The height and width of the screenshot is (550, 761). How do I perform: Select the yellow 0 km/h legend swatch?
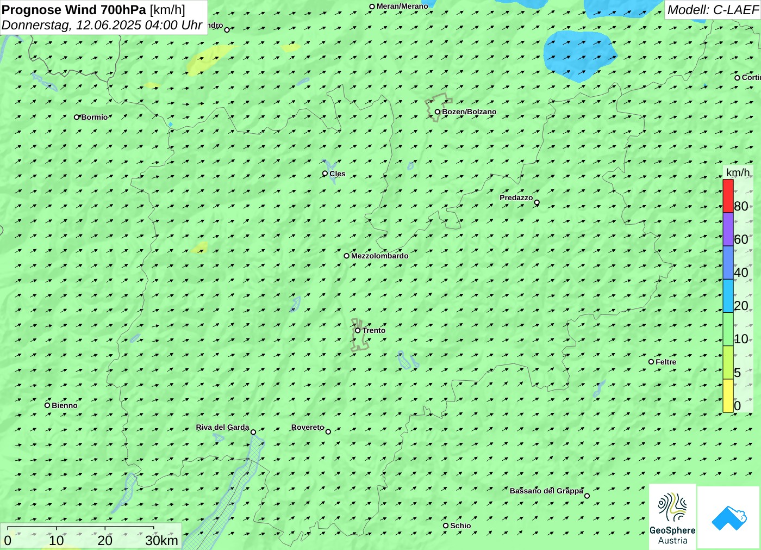tap(728, 395)
